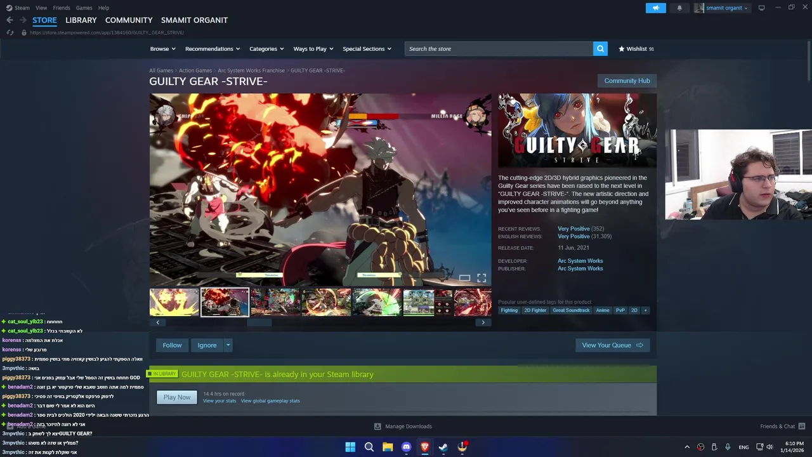Switch to the LIBRARY tab
Viewport: 812px width, 457px height.
click(x=81, y=20)
